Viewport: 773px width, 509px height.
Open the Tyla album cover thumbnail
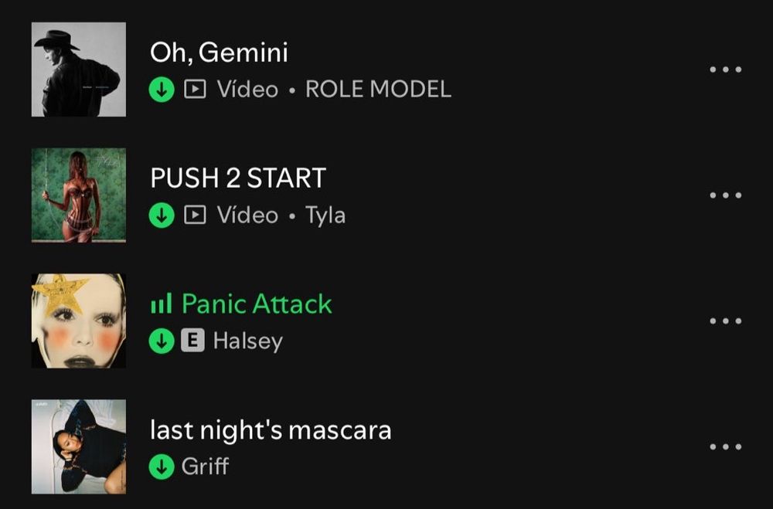tap(79, 195)
